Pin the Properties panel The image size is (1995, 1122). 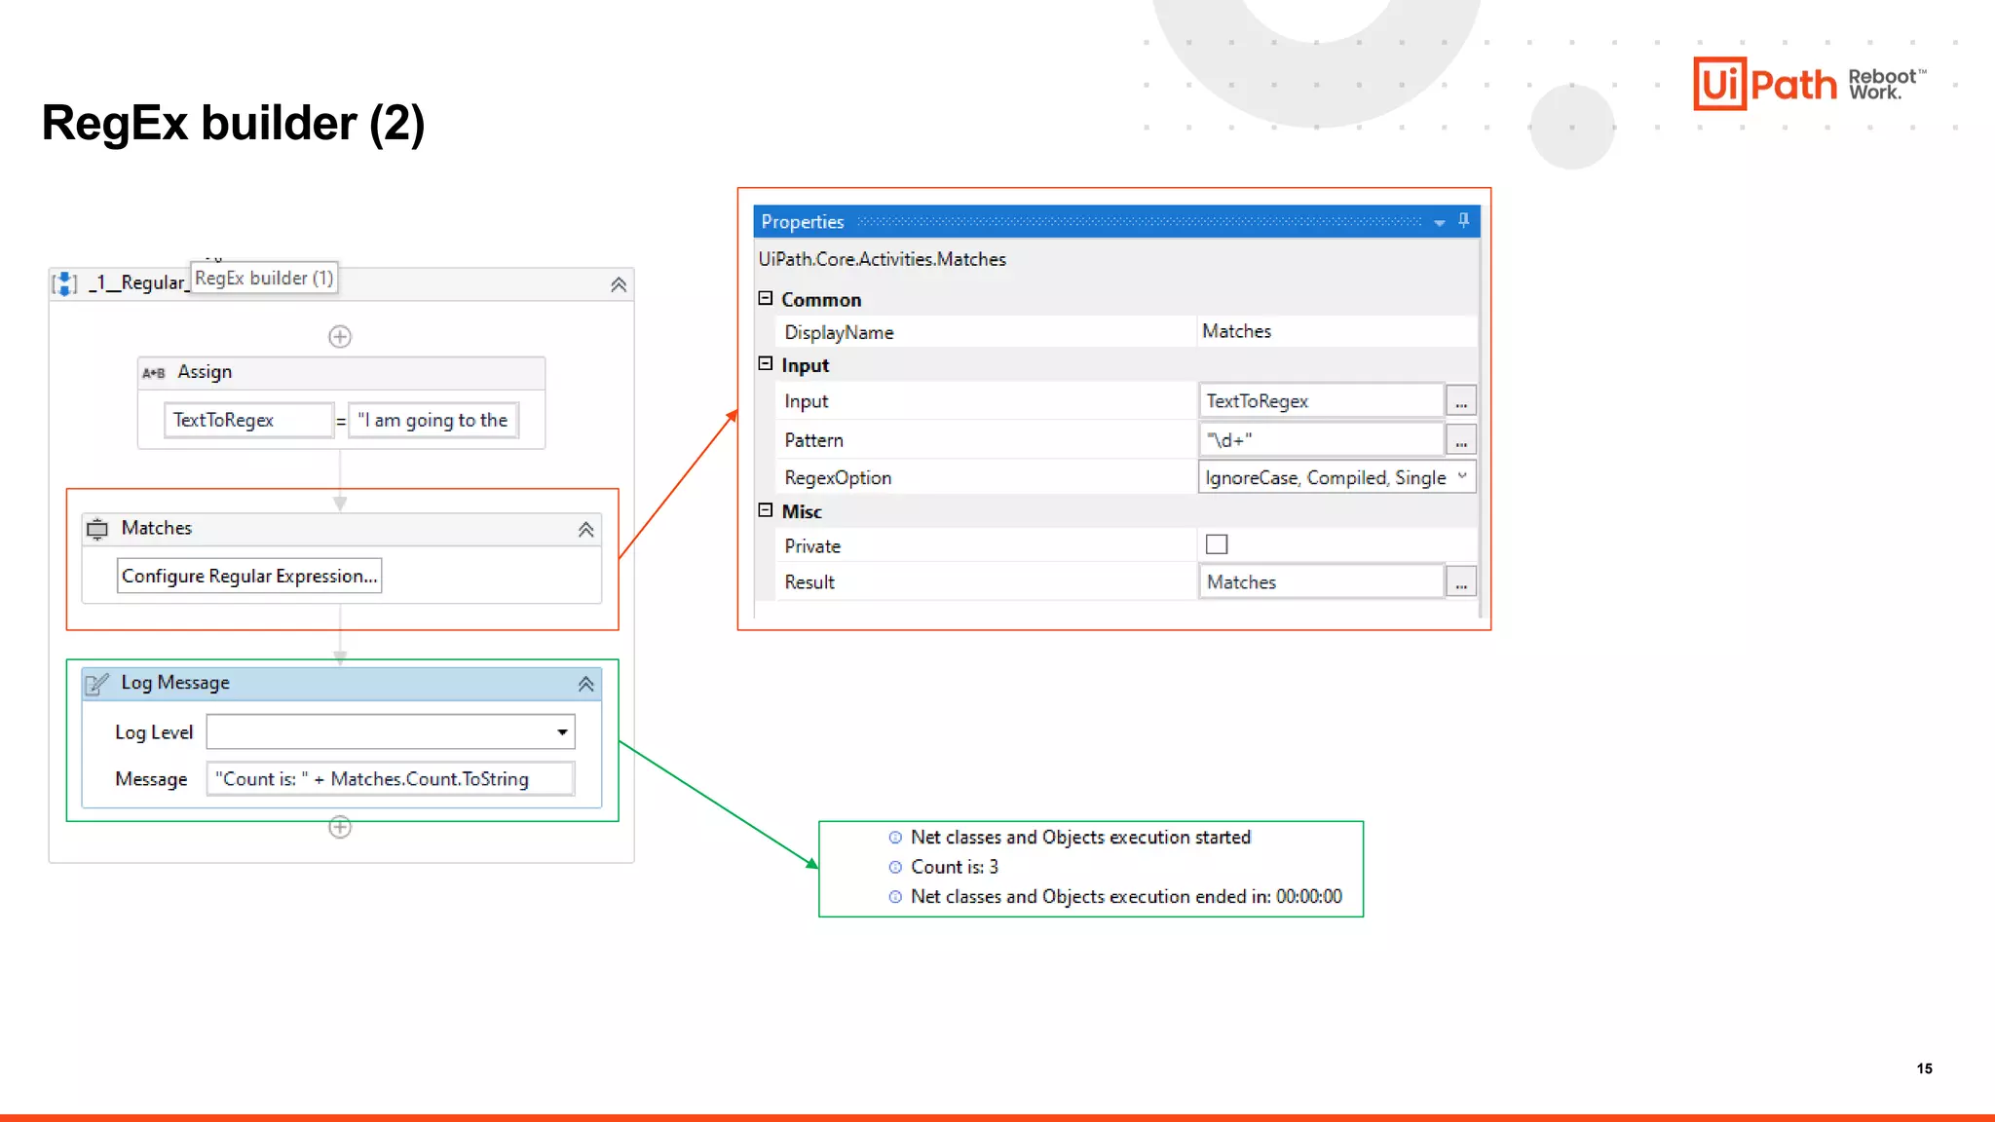(1463, 221)
